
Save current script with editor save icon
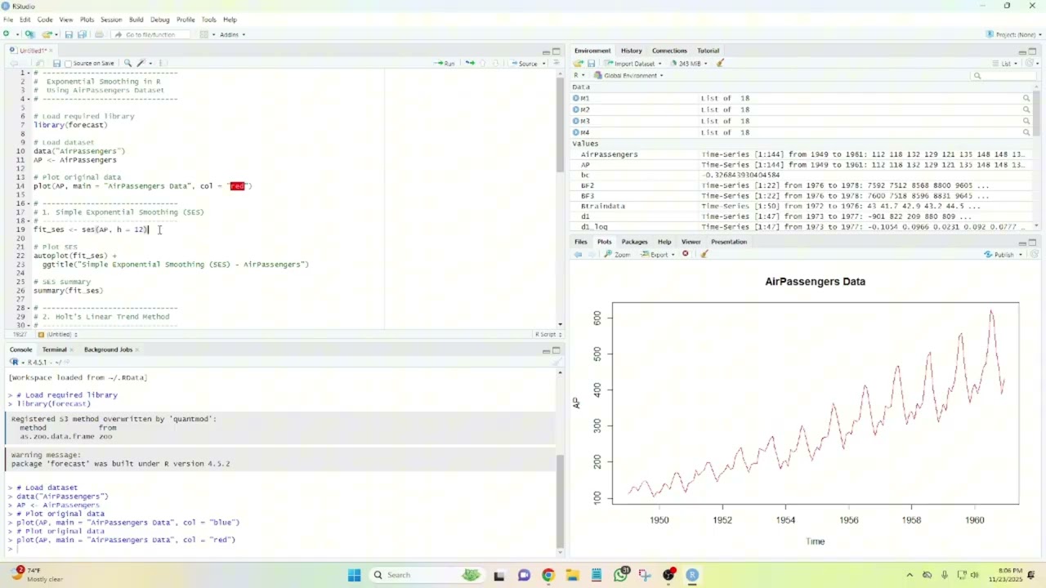point(56,63)
